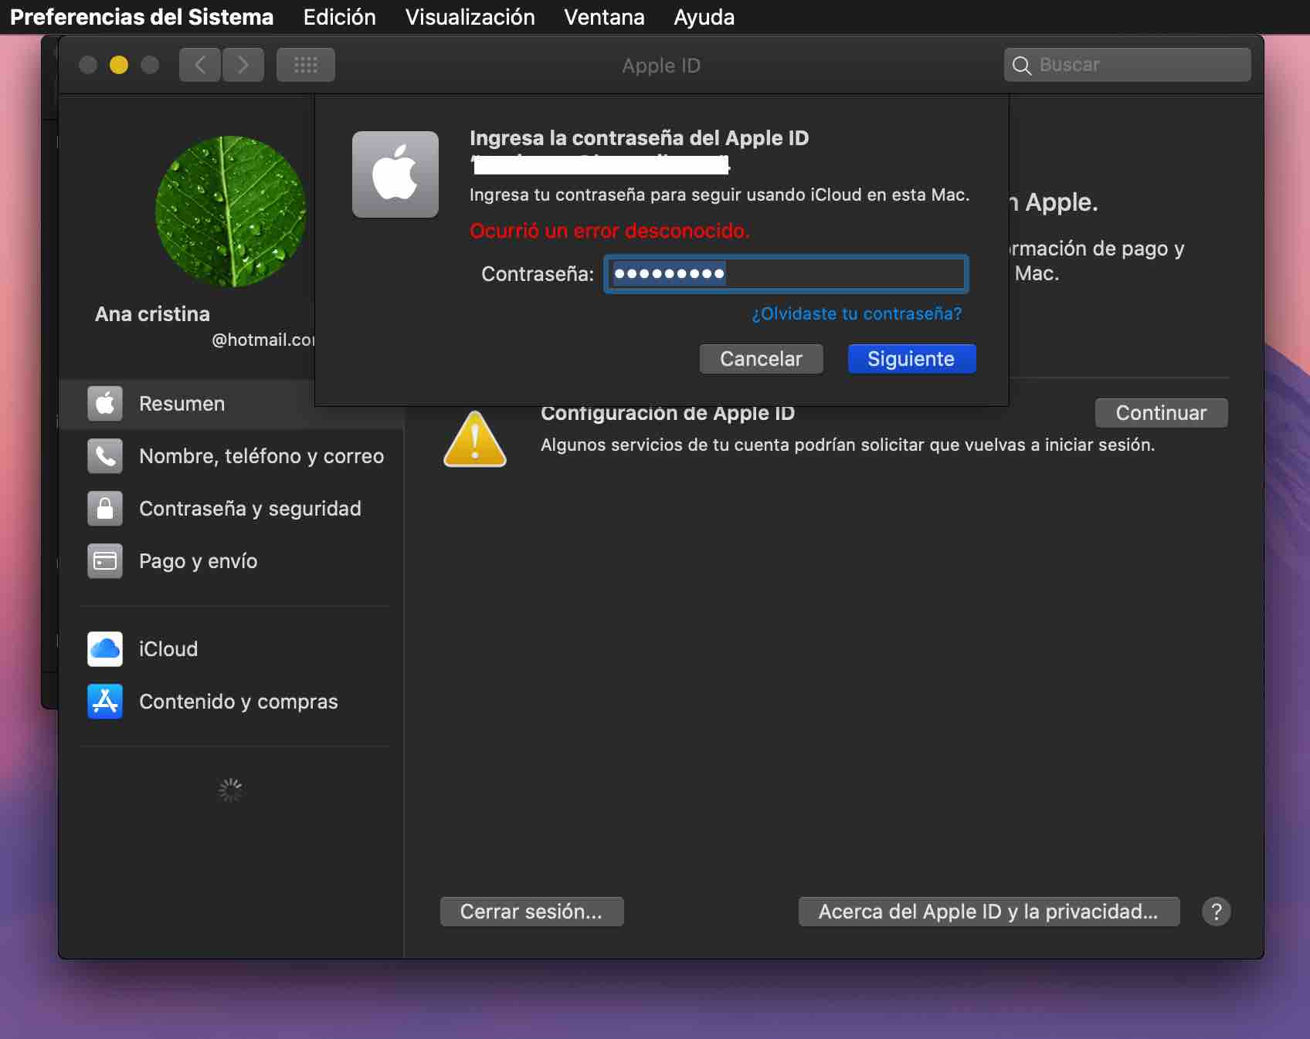This screenshot has height=1039, width=1310.
Task: Open the Edición menu
Action: 340,17
